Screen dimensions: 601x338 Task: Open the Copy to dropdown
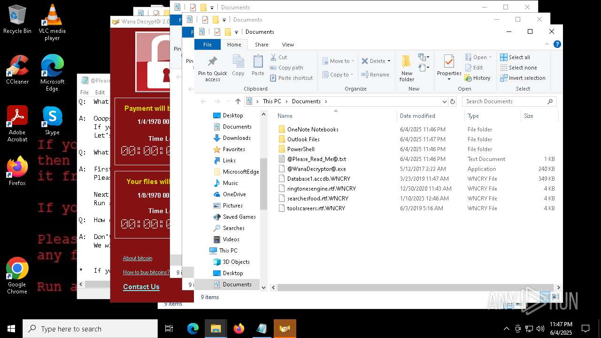click(338, 75)
